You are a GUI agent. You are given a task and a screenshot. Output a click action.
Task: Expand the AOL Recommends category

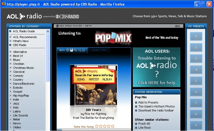(x=10, y=37)
